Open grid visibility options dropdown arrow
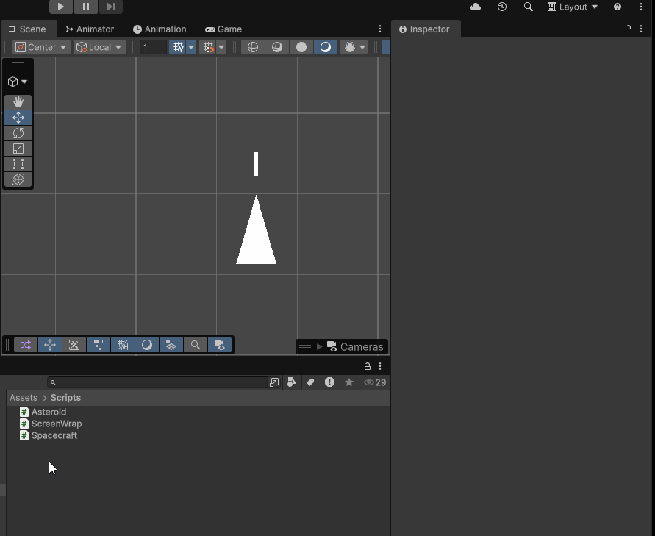This screenshot has height=536, width=655. (x=191, y=47)
